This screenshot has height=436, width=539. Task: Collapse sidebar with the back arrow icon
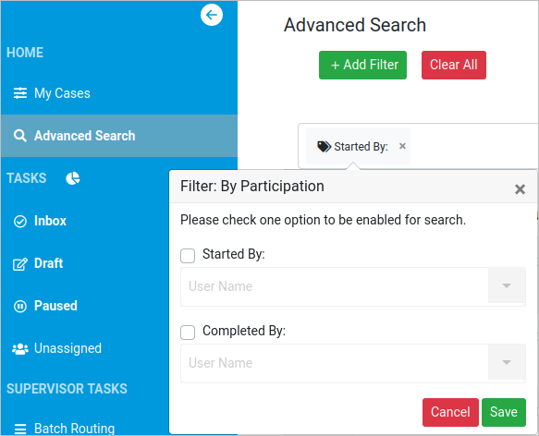click(212, 15)
